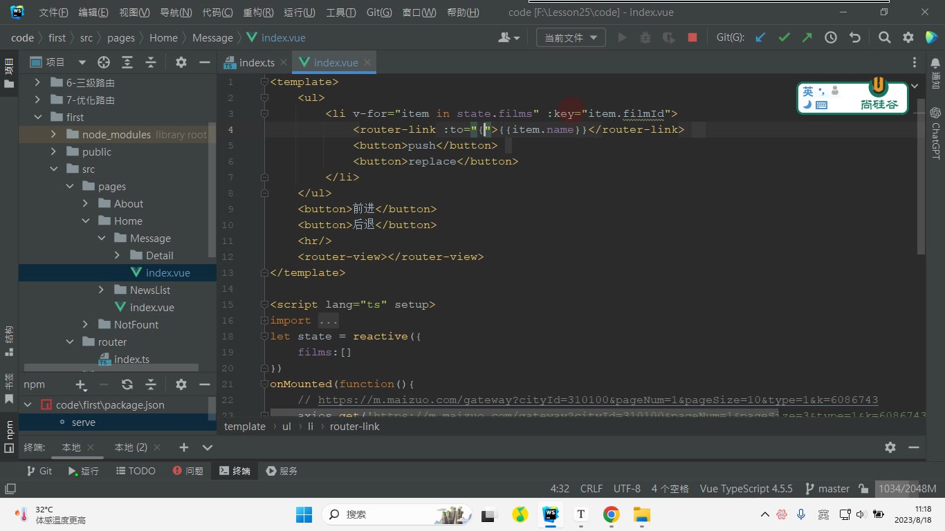This screenshot has height=531, width=945.
Task: Collapse all in Project panel toolbar
Action: coord(151,62)
